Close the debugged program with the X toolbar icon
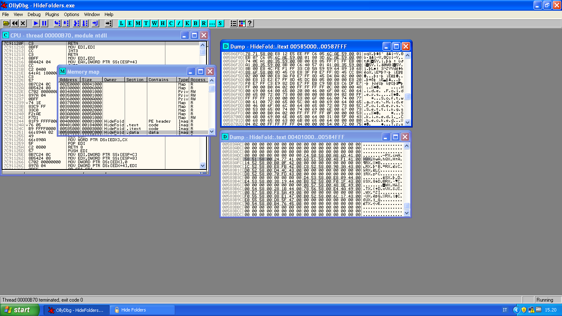This screenshot has width=562, height=316. pos(23,23)
